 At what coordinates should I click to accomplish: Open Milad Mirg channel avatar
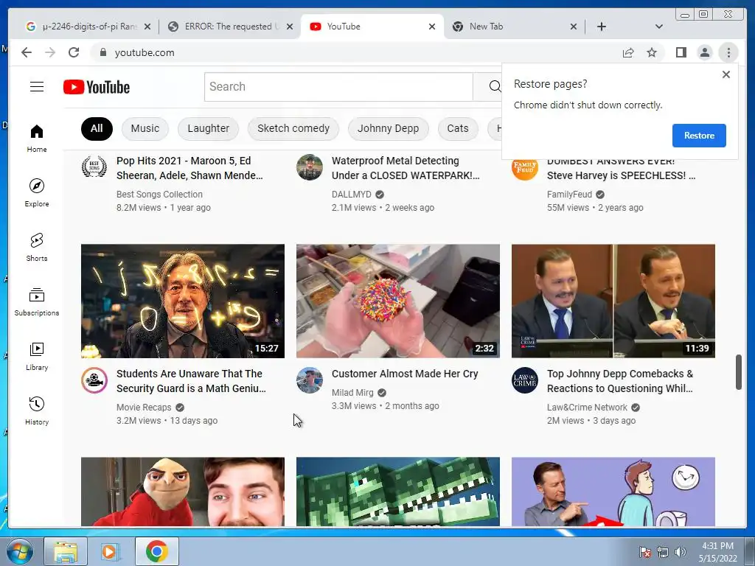coord(309,380)
